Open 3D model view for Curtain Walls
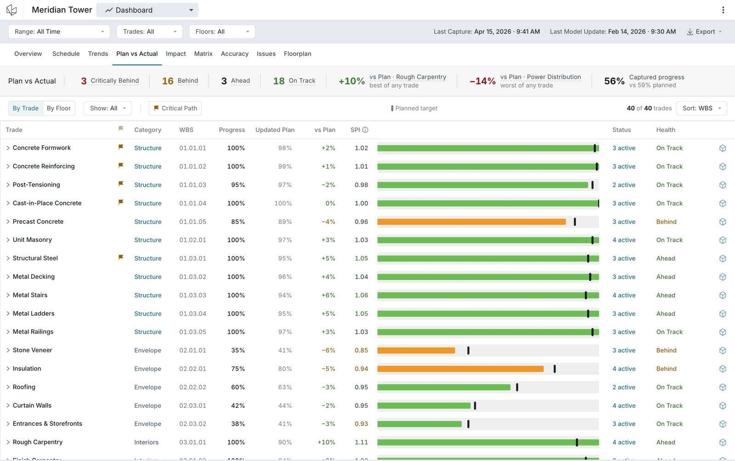 [723, 405]
